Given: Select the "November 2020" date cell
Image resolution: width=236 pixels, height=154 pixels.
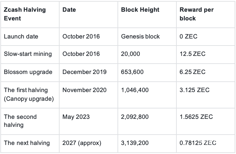Looking at the screenshot, I should pyautogui.click(x=85, y=90).
